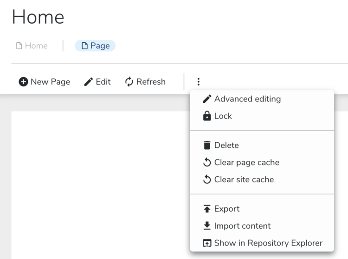Select Clear page cache option
This screenshot has height=259, width=348.
point(262,162)
